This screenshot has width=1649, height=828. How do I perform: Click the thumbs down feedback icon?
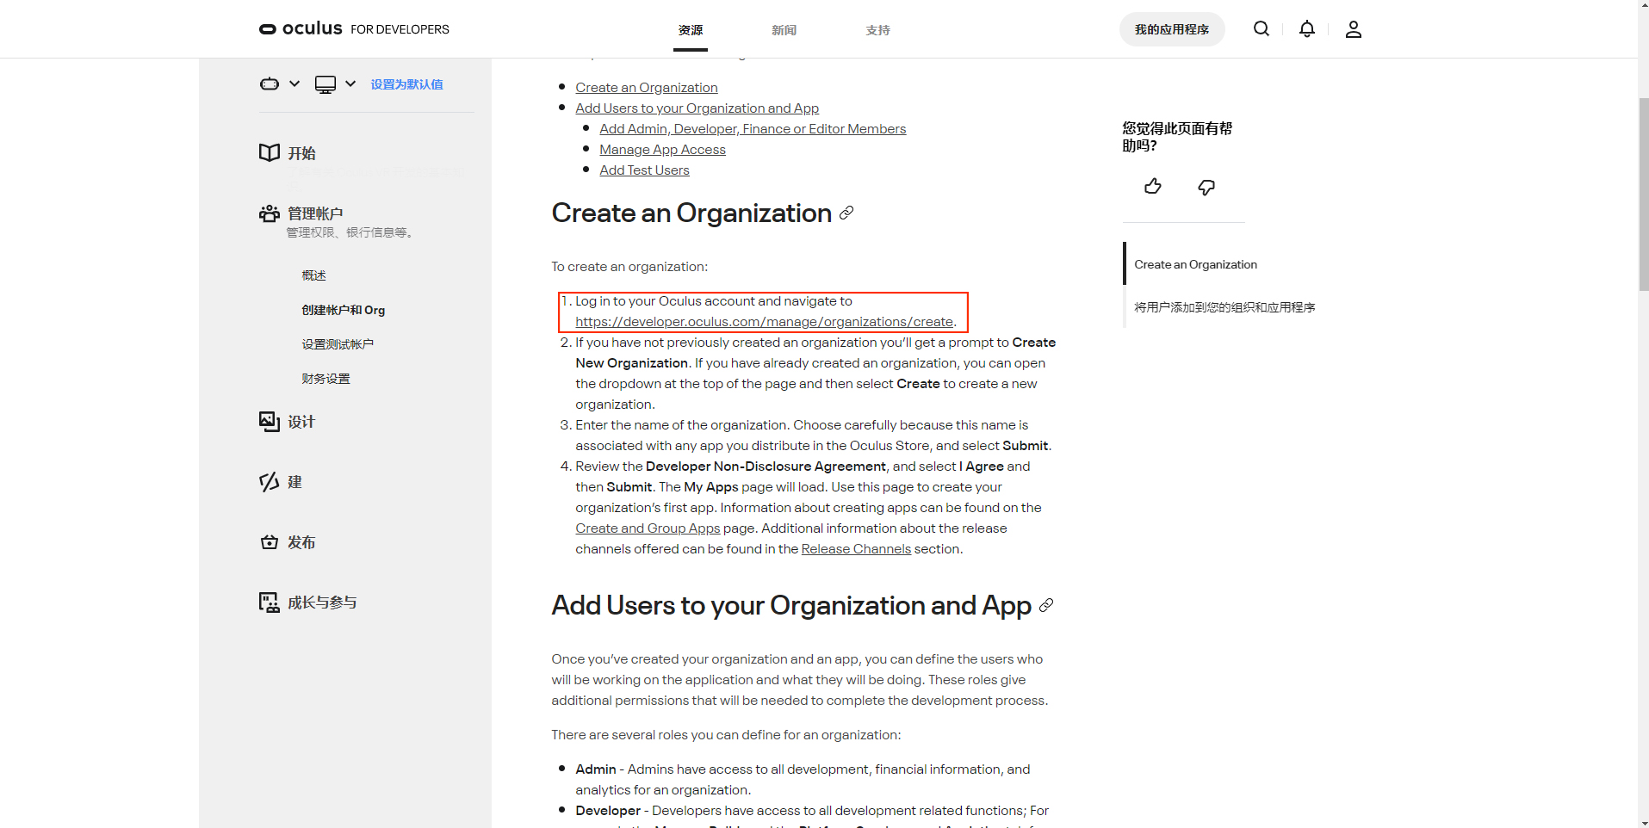(1206, 187)
